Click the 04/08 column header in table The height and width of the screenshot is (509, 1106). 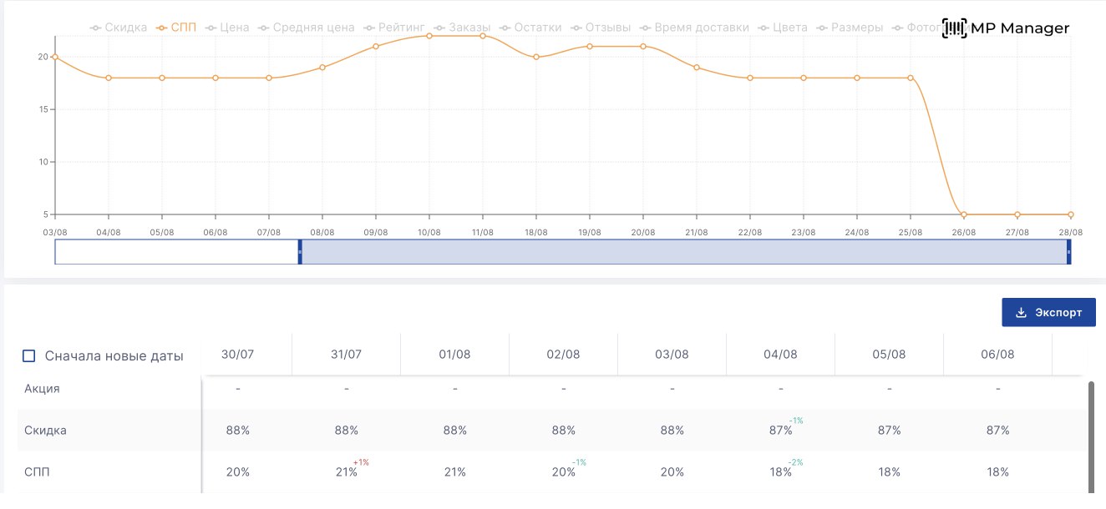click(780, 355)
